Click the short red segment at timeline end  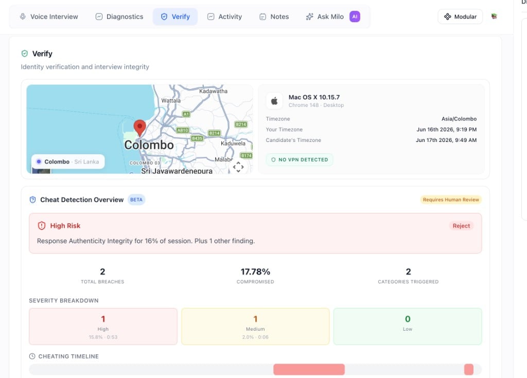(469, 369)
